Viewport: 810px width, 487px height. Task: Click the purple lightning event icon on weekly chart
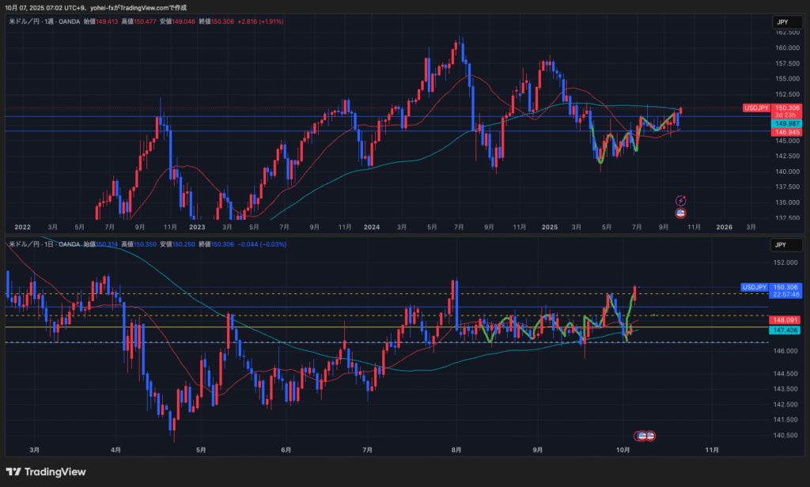pos(679,201)
